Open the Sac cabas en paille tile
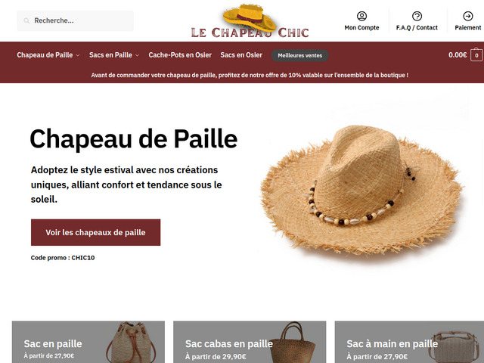 point(250,342)
